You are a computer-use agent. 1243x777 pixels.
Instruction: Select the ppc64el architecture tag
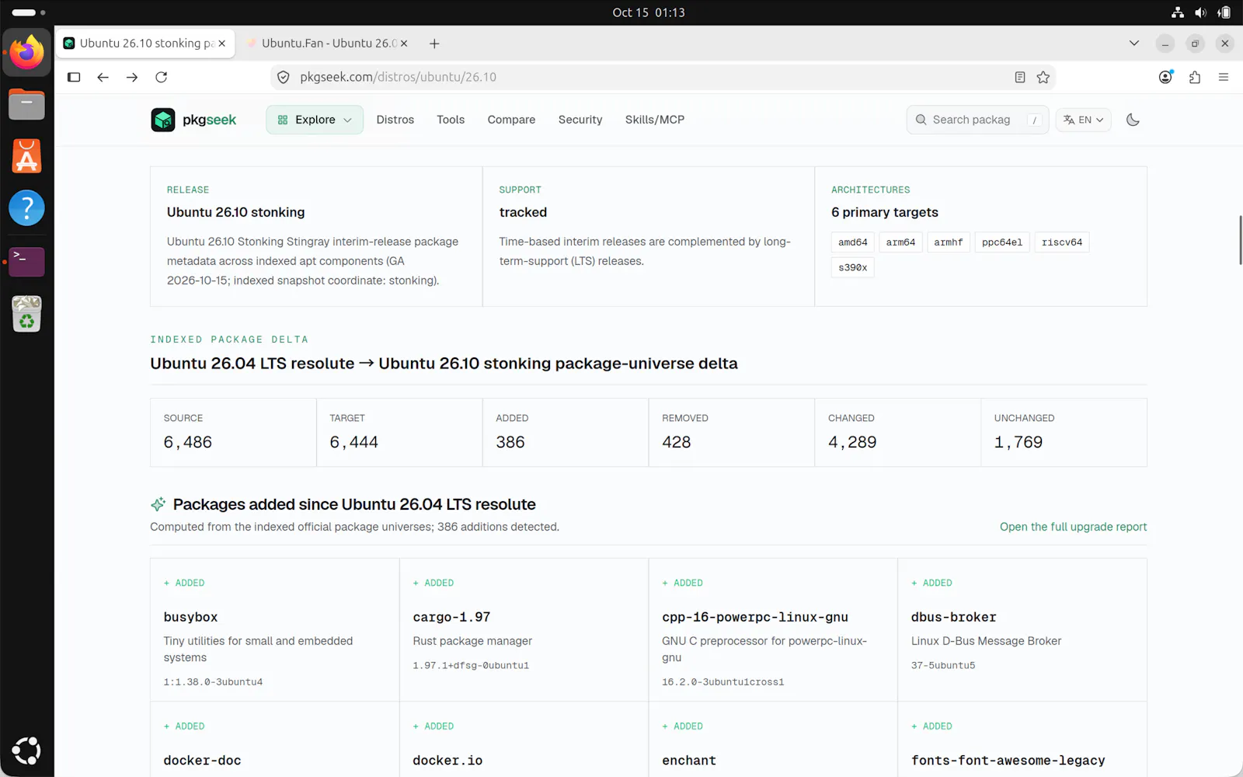[x=1002, y=242]
